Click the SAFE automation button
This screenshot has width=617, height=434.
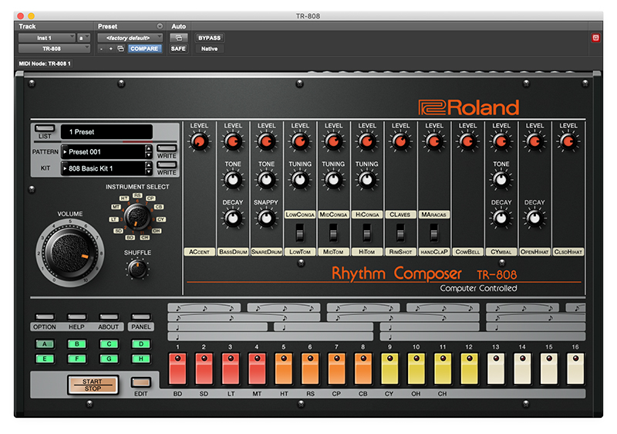click(x=178, y=49)
